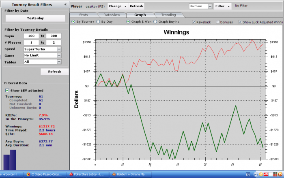This screenshot has width=284, height=178.
Task: Click Refresh under Tourney Details filters
Action: click(x=55, y=72)
